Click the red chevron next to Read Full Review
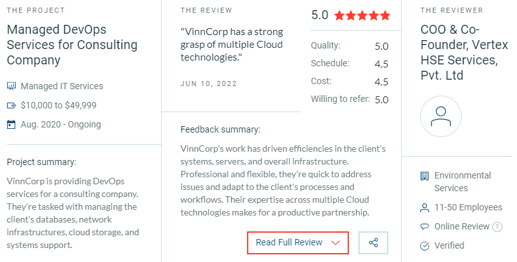The height and width of the screenshot is (262, 517). click(x=336, y=243)
